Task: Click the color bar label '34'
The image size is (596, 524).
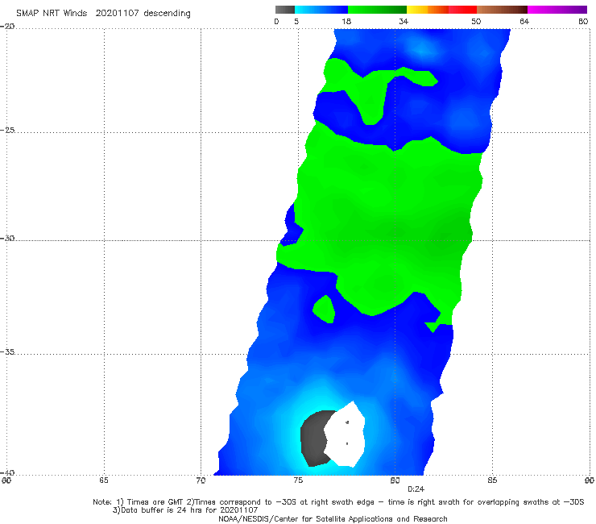Action: 404,21
